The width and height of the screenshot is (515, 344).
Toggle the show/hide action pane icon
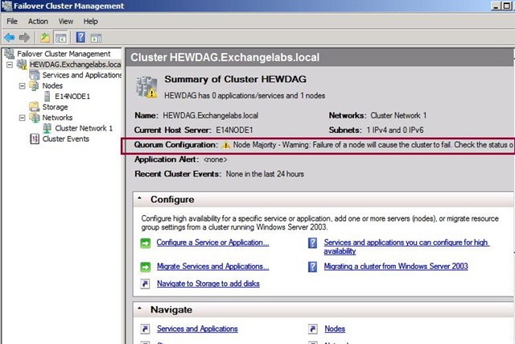97,38
